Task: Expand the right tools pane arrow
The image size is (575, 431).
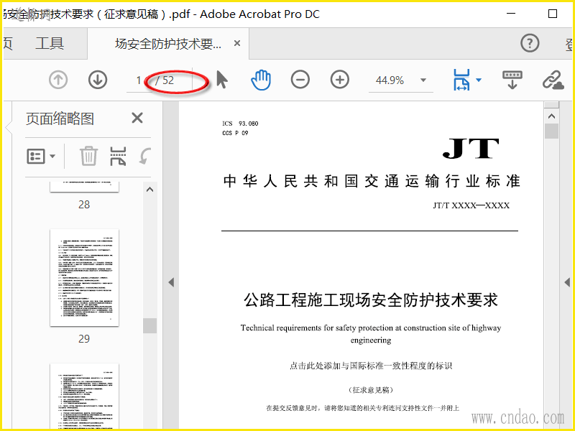Action: click(567, 282)
